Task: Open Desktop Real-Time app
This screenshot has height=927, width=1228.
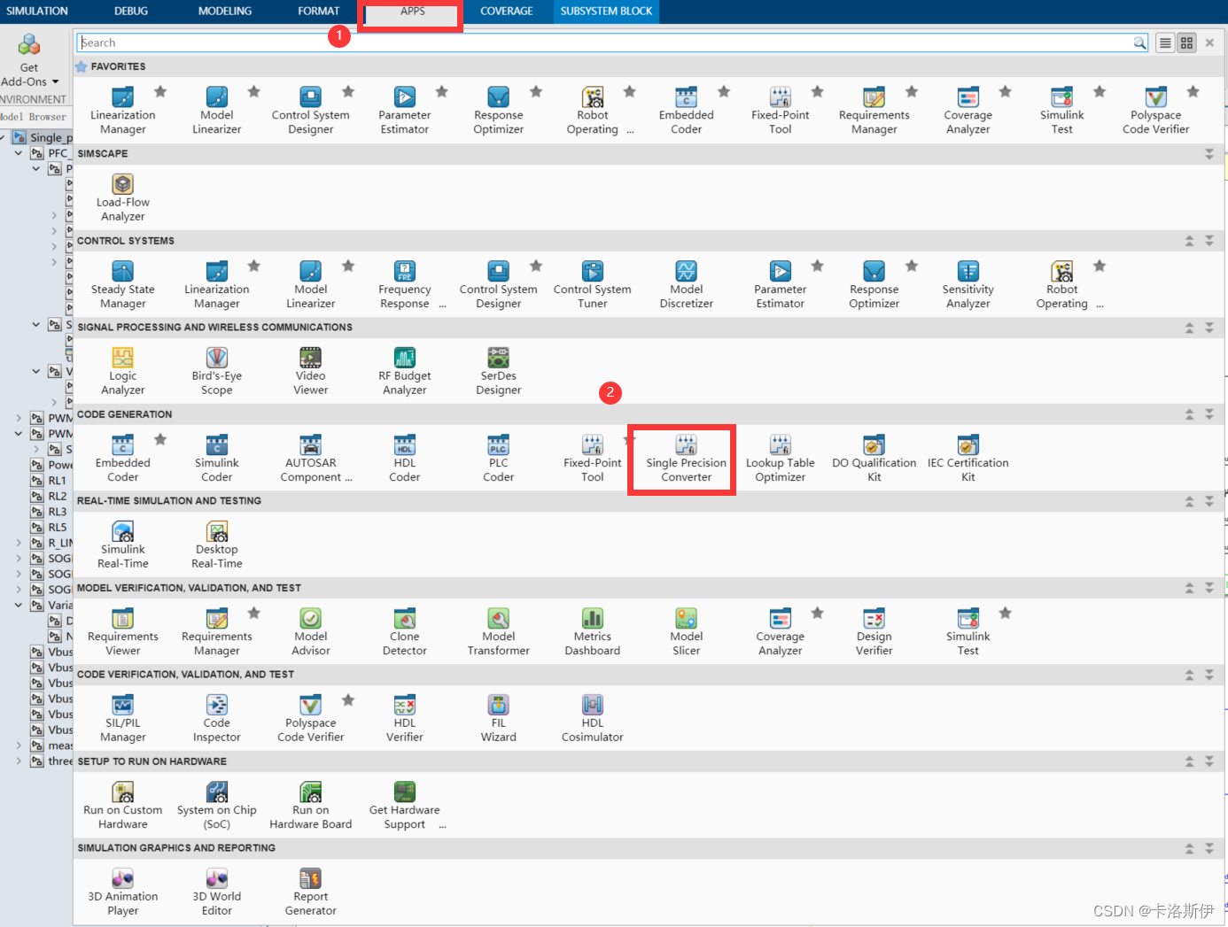Action: pyautogui.click(x=216, y=545)
